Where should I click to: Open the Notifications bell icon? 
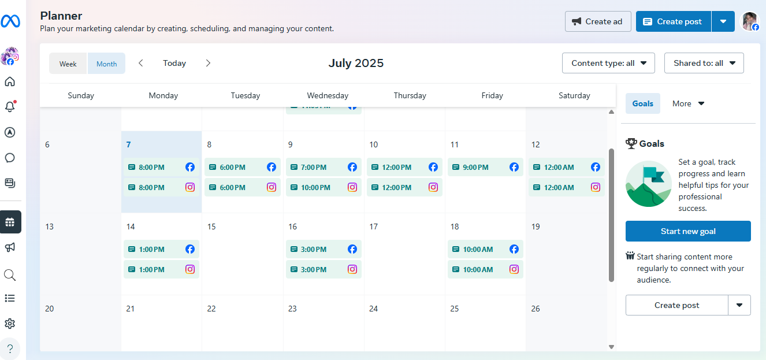tap(10, 107)
